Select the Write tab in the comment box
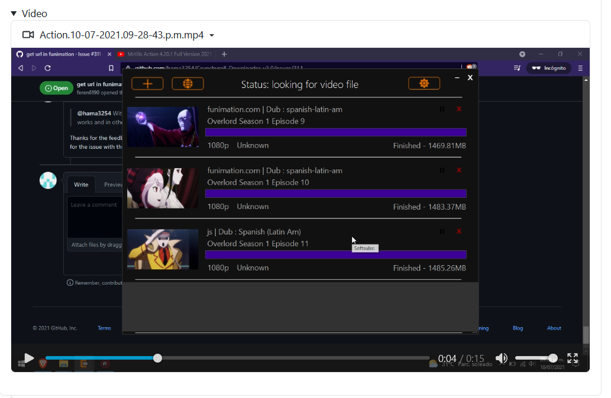The image size is (611, 398). (81, 184)
